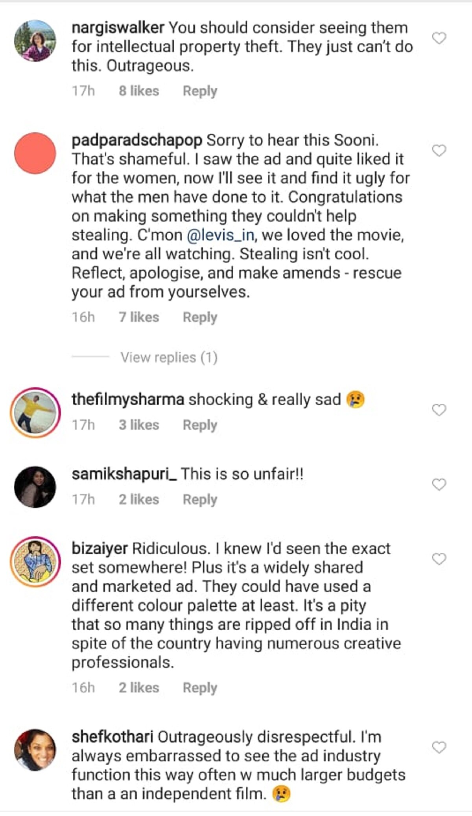Like nargiswalker's comment with the heart
Viewport: 472px width, 816px height.
click(x=439, y=38)
